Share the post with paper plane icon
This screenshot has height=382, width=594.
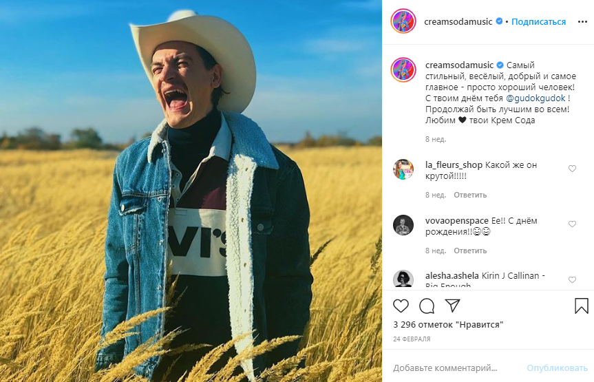452,305
